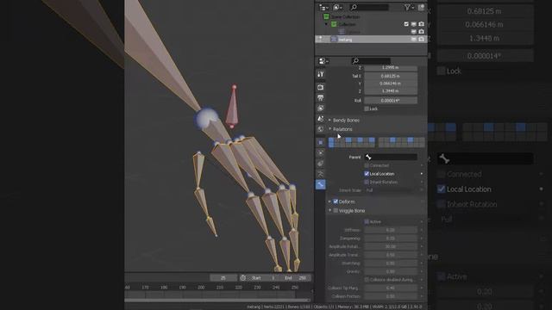Click the bone icon in Parent field
552x310 pixels.
tap(368, 157)
